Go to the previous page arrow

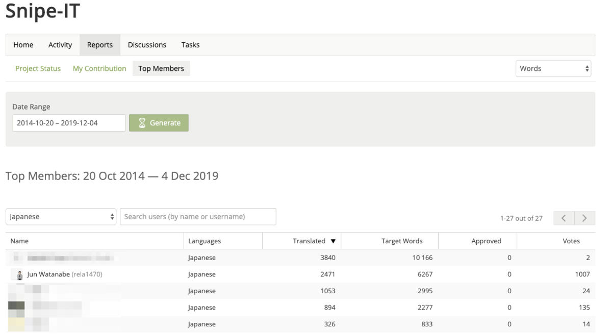[564, 218]
